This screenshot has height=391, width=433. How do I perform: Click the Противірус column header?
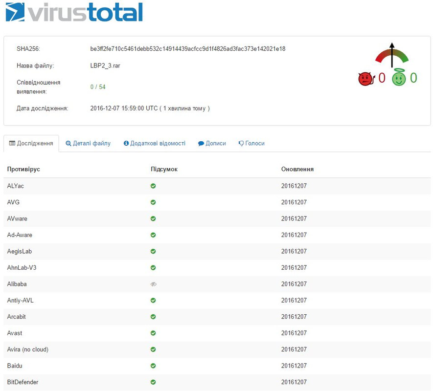23,169
